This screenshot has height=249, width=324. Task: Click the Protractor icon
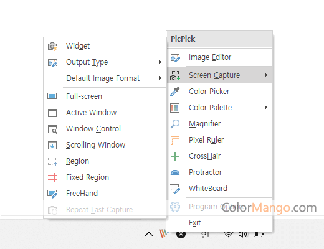175,172
